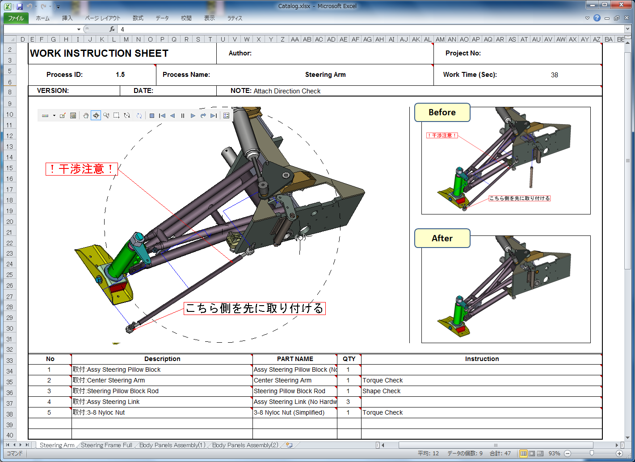
Task: Select the 'Torque Check' cell for Center Steering Arm
Action: tap(481, 380)
